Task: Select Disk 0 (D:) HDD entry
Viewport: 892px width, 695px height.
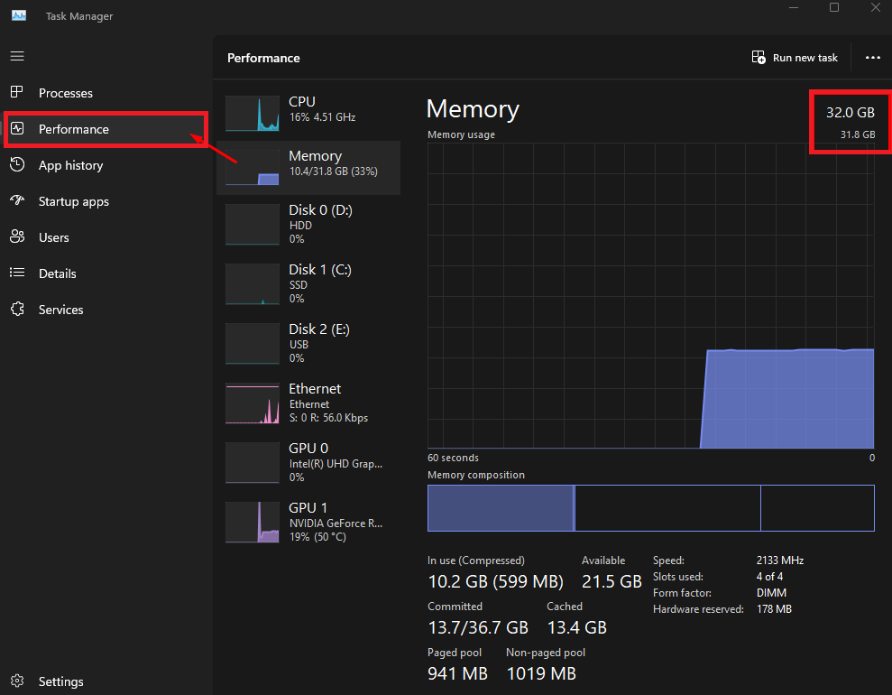Action: [308, 224]
